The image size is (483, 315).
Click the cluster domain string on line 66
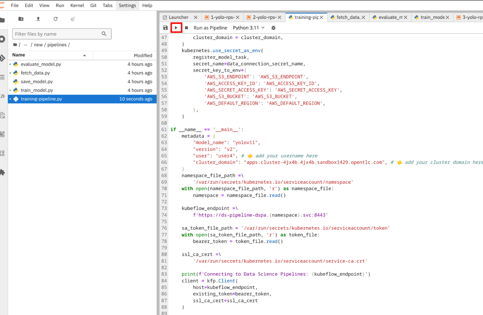[314, 162]
